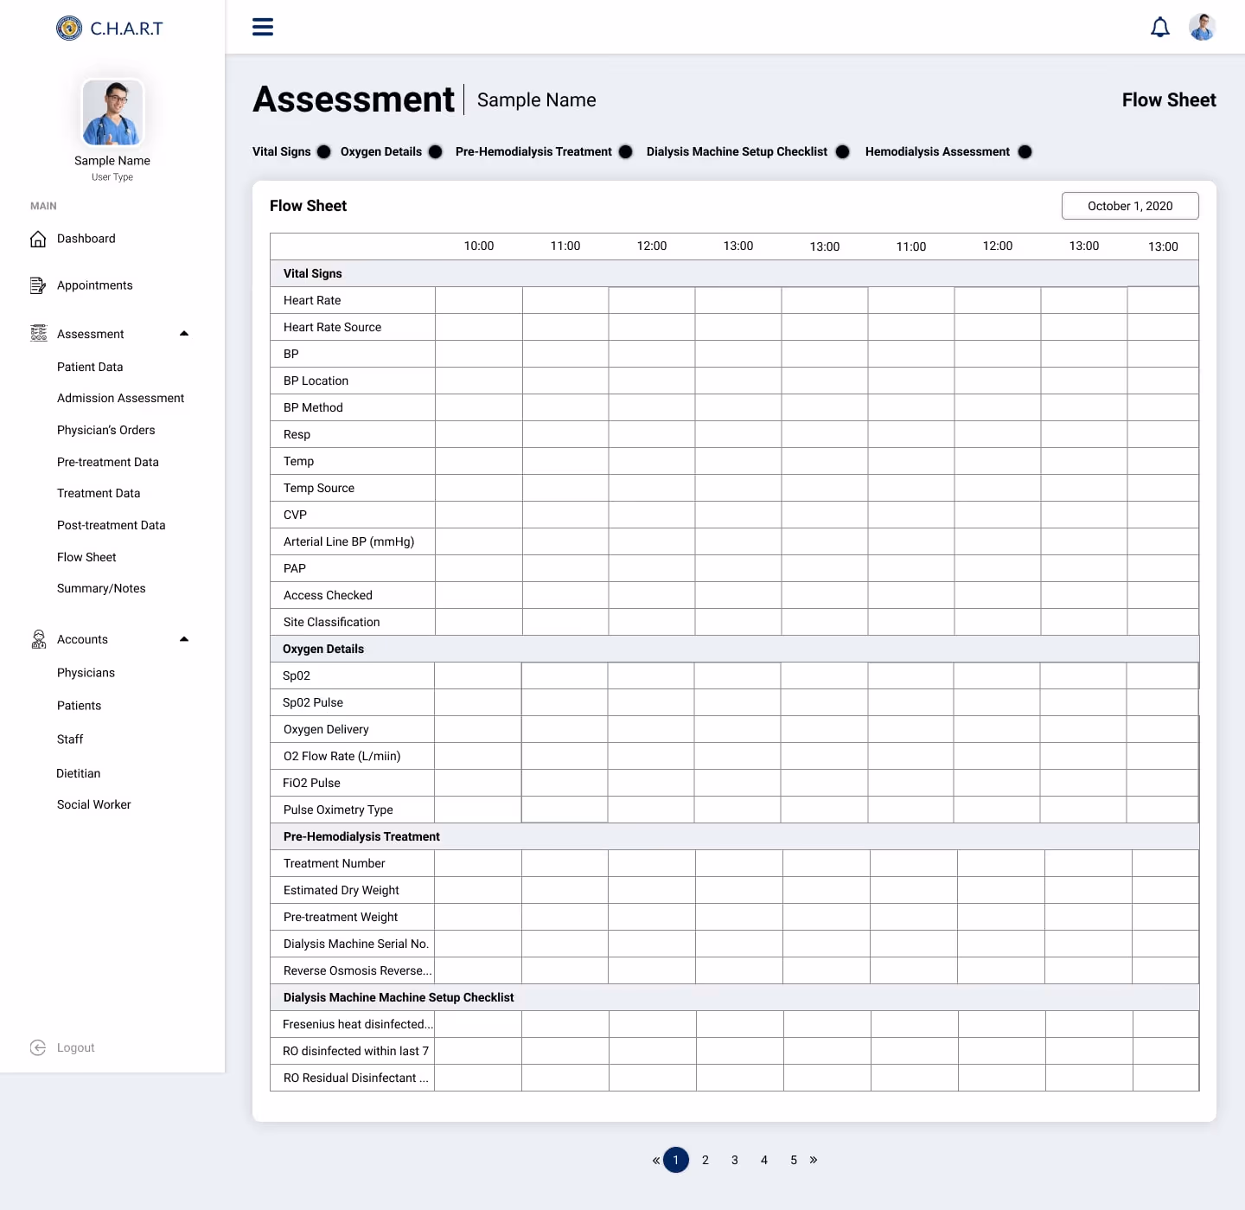Viewport: 1245px width, 1210px height.
Task: Click RO disinfected within last 7 label
Action: pyautogui.click(x=355, y=1051)
